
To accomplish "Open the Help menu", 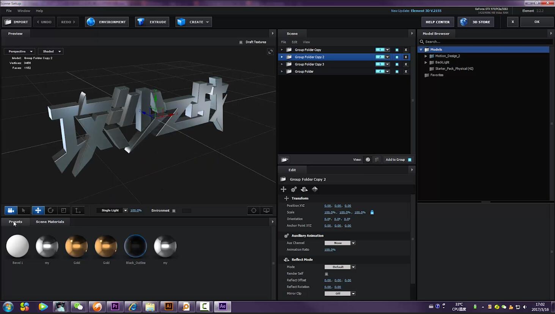I will (39, 11).
